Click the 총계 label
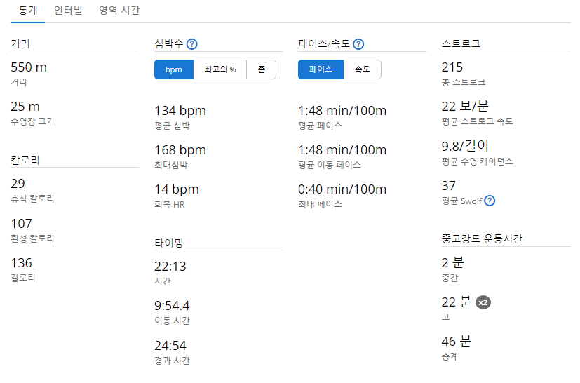580x383 pixels. click(x=450, y=357)
